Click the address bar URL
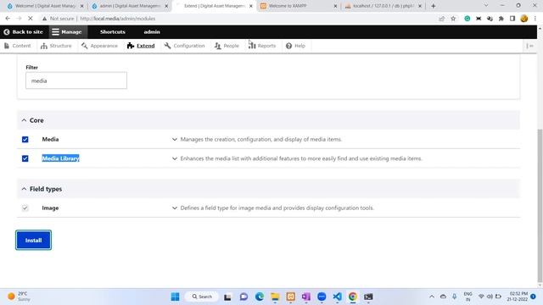543x305 pixels. (117, 19)
